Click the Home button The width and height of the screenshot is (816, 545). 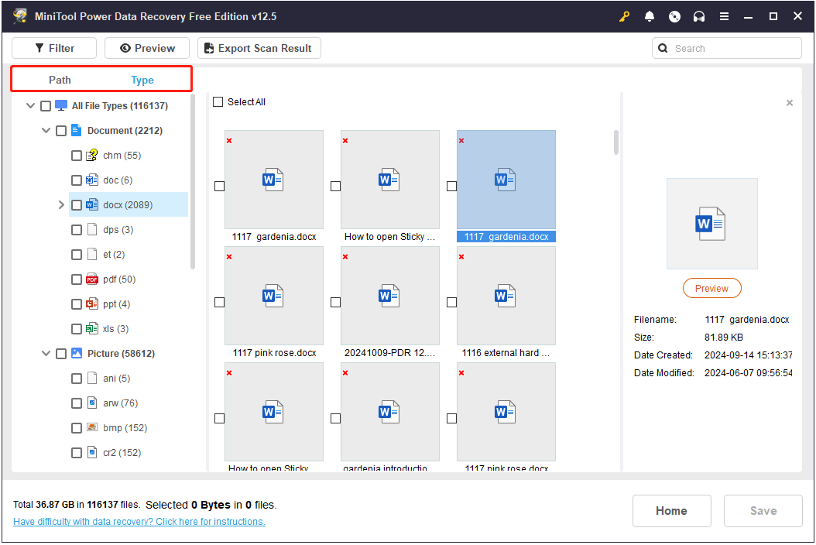[x=671, y=510]
